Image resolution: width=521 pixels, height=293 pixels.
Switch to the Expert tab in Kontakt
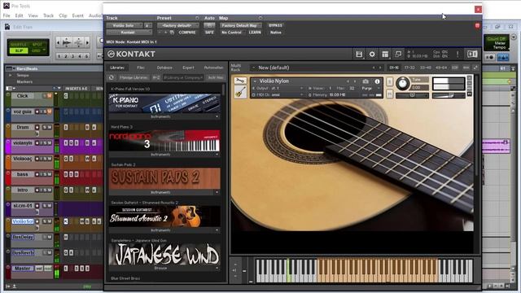click(188, 68)
